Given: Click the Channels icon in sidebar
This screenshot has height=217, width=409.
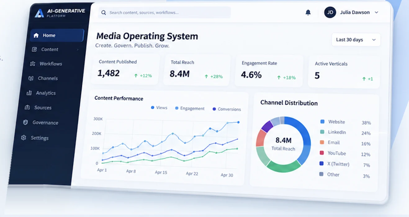Looking at the screenshot, I should 31,78.
